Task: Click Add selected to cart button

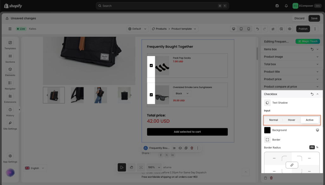Action: [187, 132]
